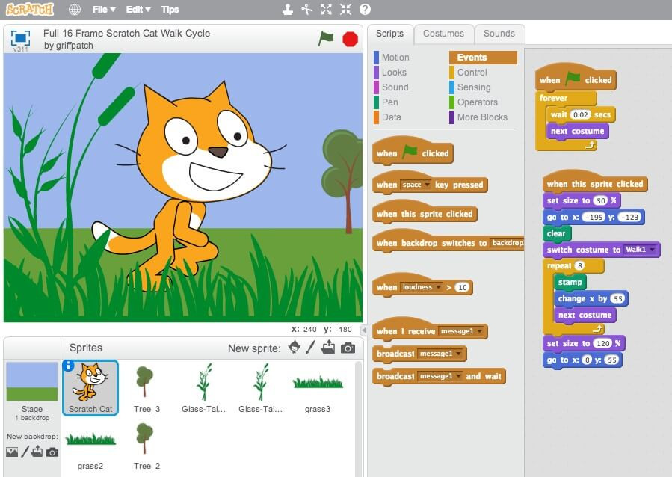Screen dimensions: 672x477
Task: Click the x value -195 field
Action: 594,218
